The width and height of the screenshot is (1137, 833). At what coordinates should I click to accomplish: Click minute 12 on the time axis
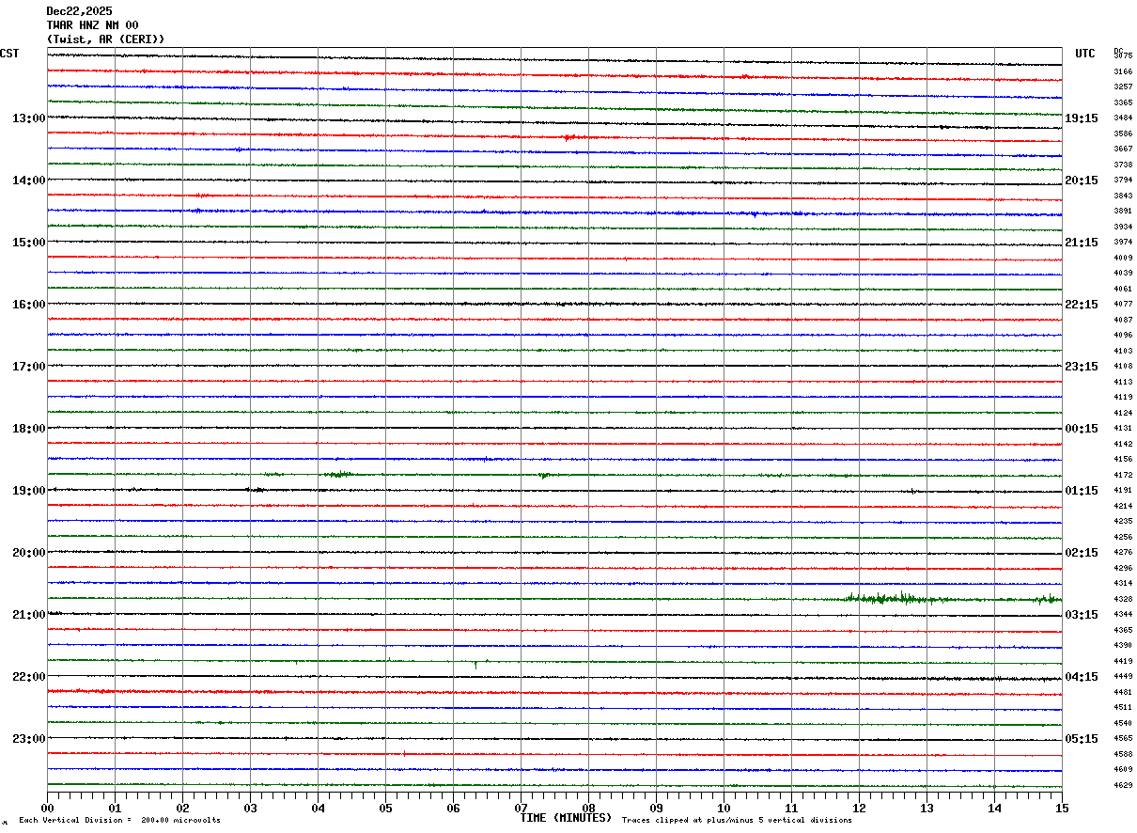pyautogui.click(x=859, y=808)
